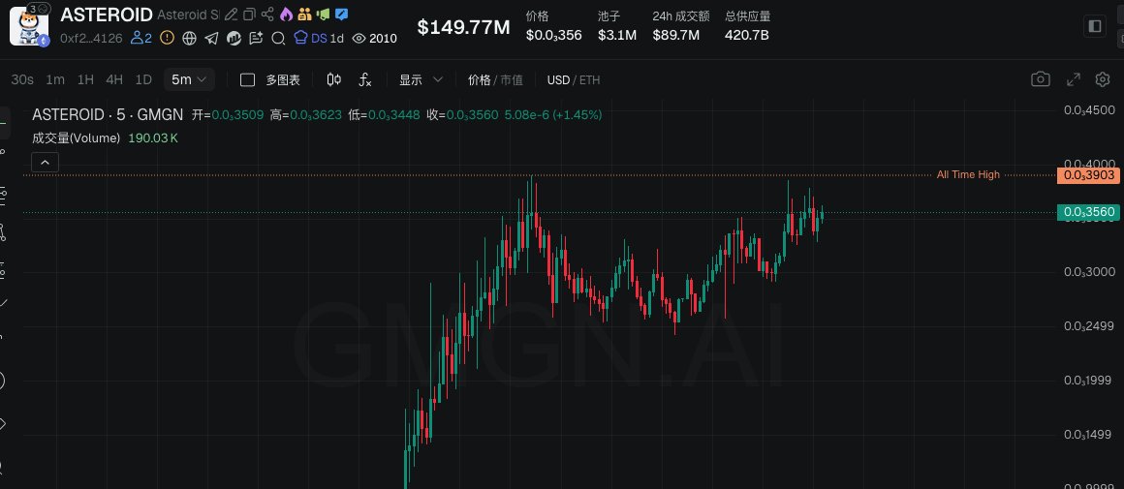Copy the contract address 0xf2...4126
The width and height of the screenshot is (1124, 489).
tap(91, 38)
